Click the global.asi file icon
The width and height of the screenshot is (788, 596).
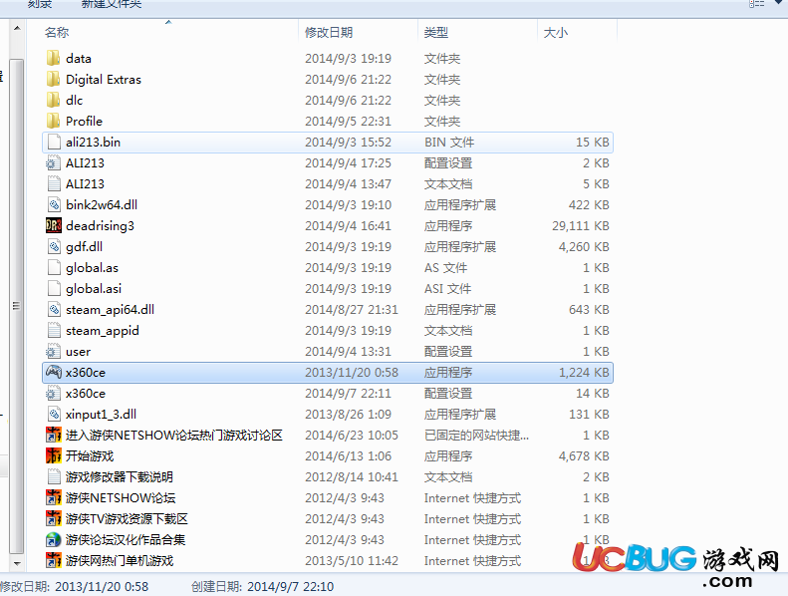tap(53, 289)
